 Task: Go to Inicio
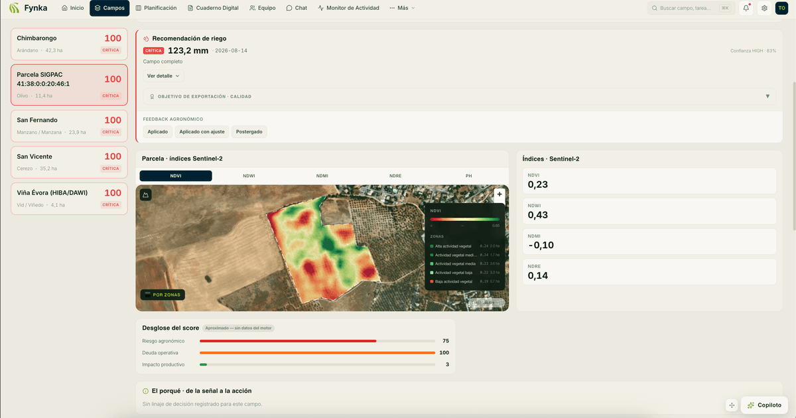pos(73,8)
